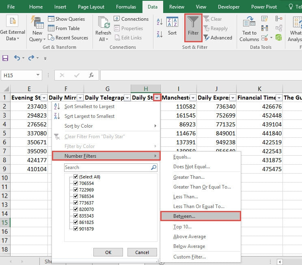Click the search magnifier in filter box
Viewport: 302px width, 265px height.
click(x=153, y=167)
